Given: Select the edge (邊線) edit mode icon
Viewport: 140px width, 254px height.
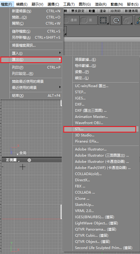Looking at the screenshot, I should [71, 20].
